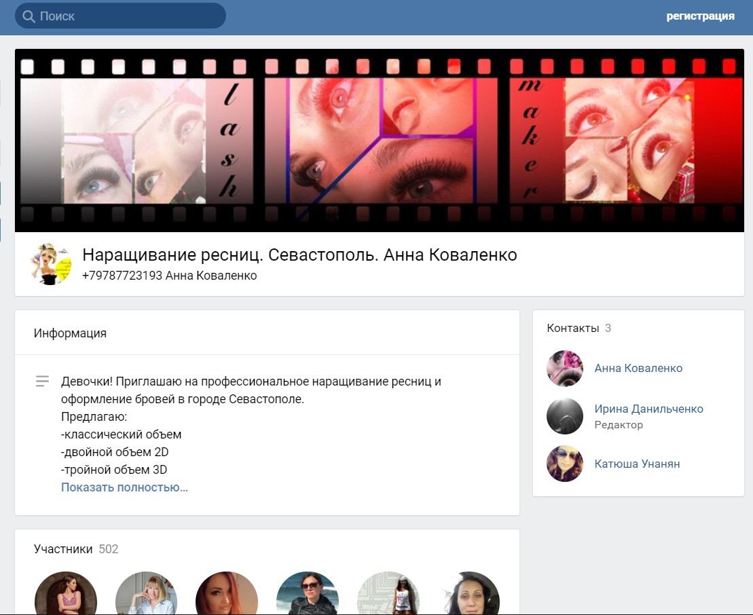Click member avatar with sunglasses by sea
Screen dimensions: 753x615
tap(308, 593)
